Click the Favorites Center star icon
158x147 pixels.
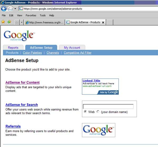coord(3,22)
